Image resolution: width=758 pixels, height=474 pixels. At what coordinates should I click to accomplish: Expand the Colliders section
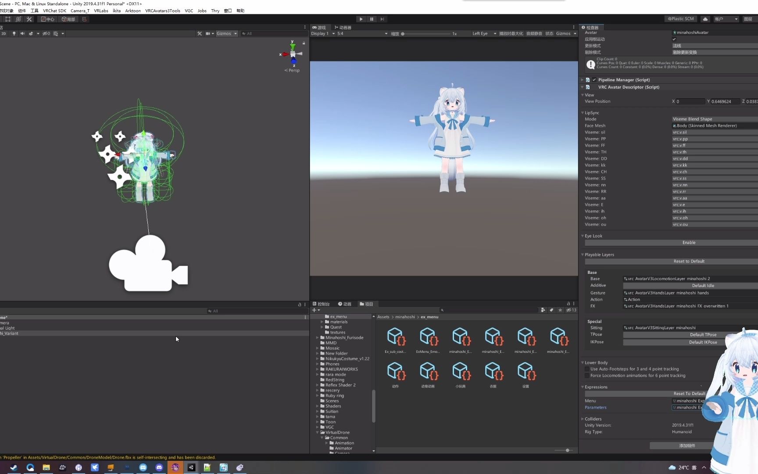(x=583, y=419)
